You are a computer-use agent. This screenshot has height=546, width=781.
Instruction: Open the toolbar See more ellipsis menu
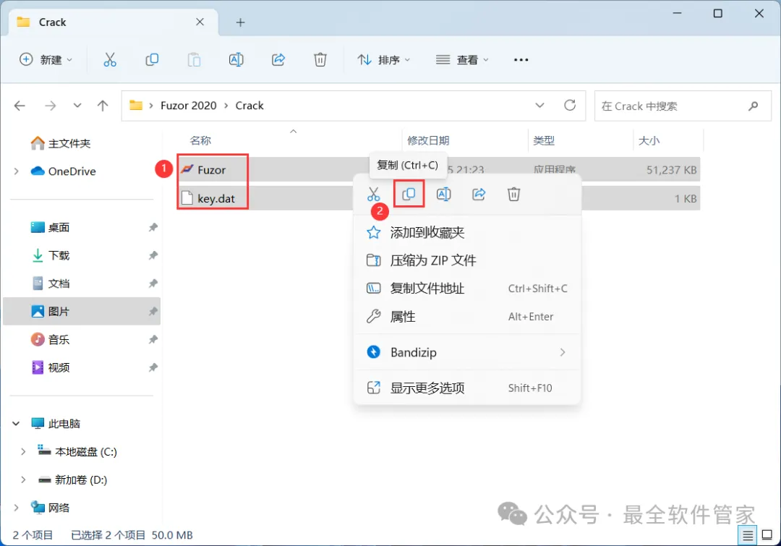pyautogui.click(x=521, y=60)
